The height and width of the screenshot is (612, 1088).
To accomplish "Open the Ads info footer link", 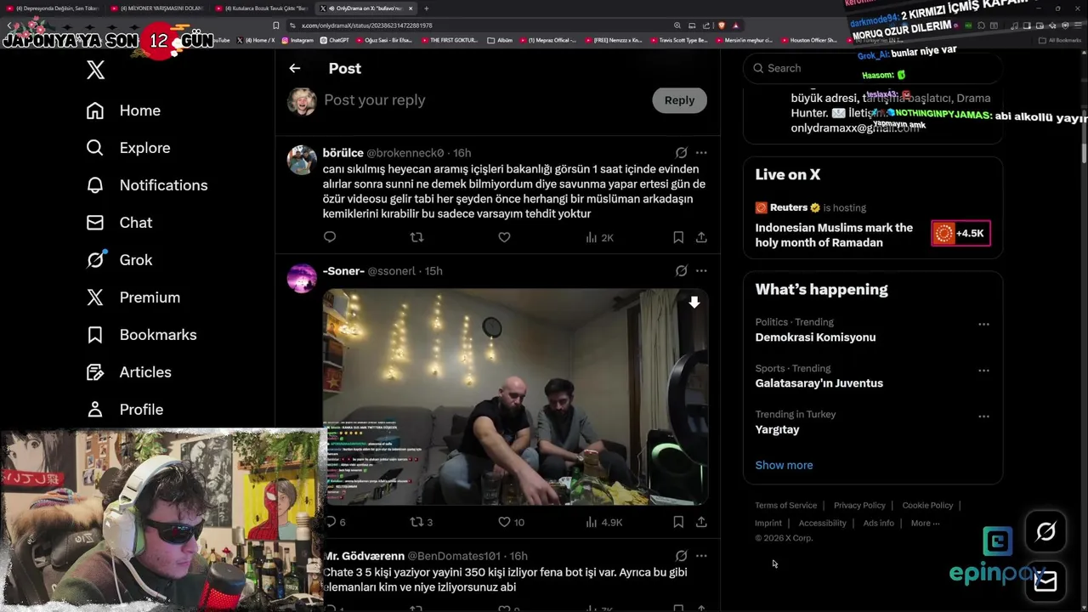I will tap(878, 523).
